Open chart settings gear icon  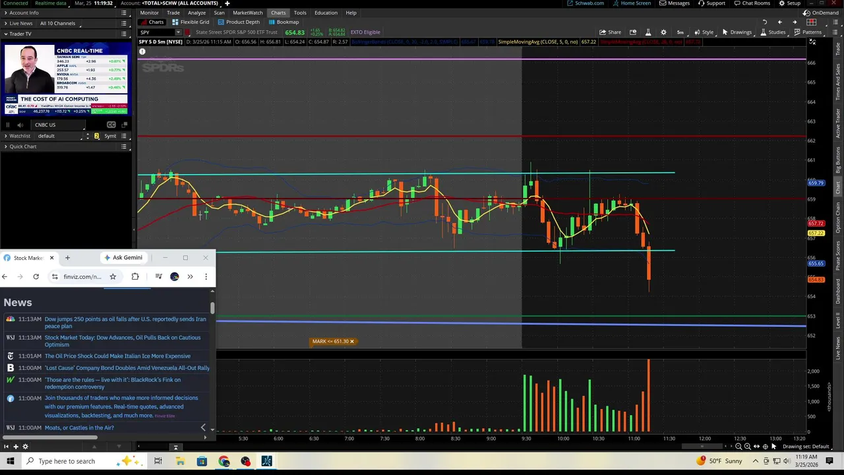click(663, 32)
